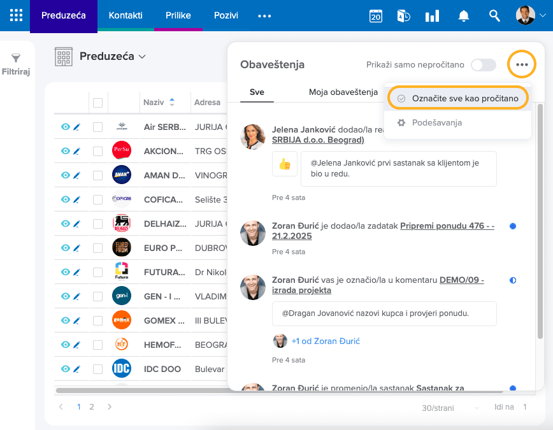View the COFICA company via eye icon
This screenshot has height=430, width=553.
[x=65, y=199]
